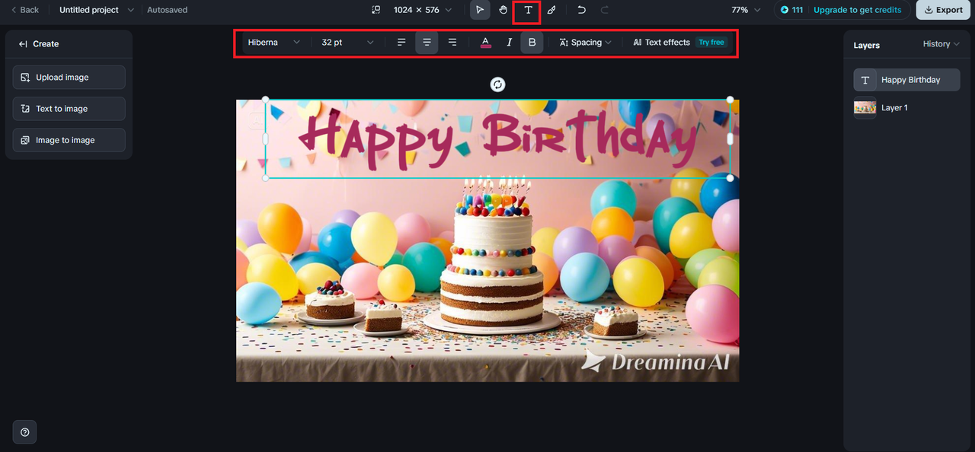Undo the last action
The image size is (975, 452).
click(x=582, y=11)
